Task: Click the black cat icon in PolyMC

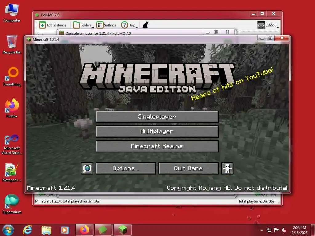Action: (146, 25)
